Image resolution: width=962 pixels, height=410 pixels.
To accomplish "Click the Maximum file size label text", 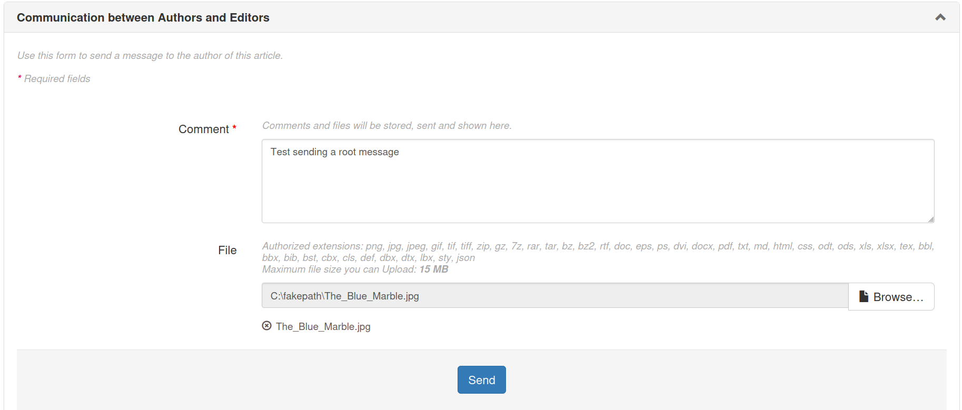I will [x=340, y=269].
